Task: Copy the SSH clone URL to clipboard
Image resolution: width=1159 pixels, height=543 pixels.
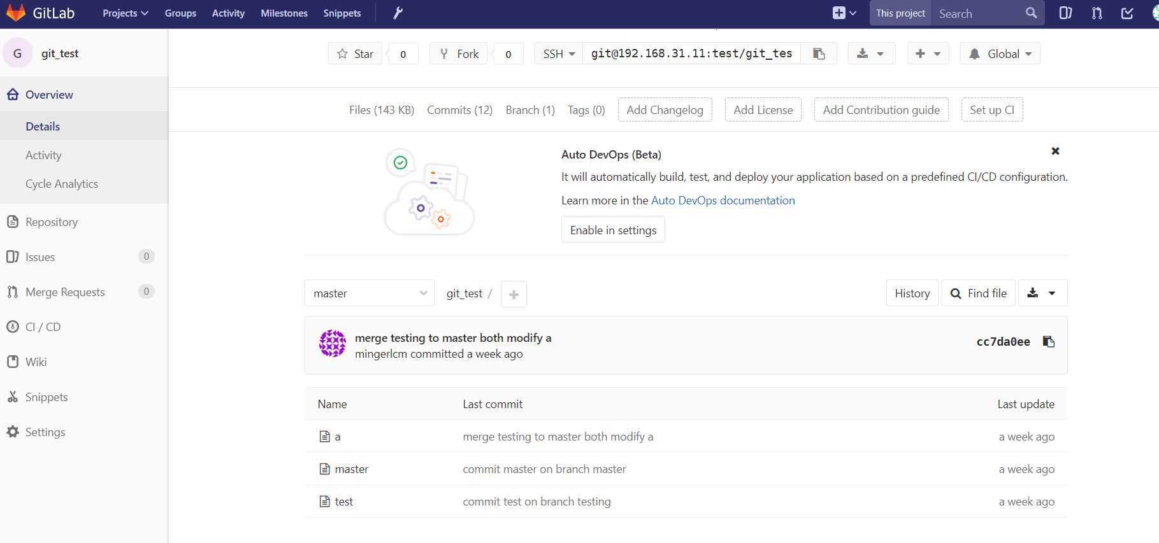Action: 819,53
